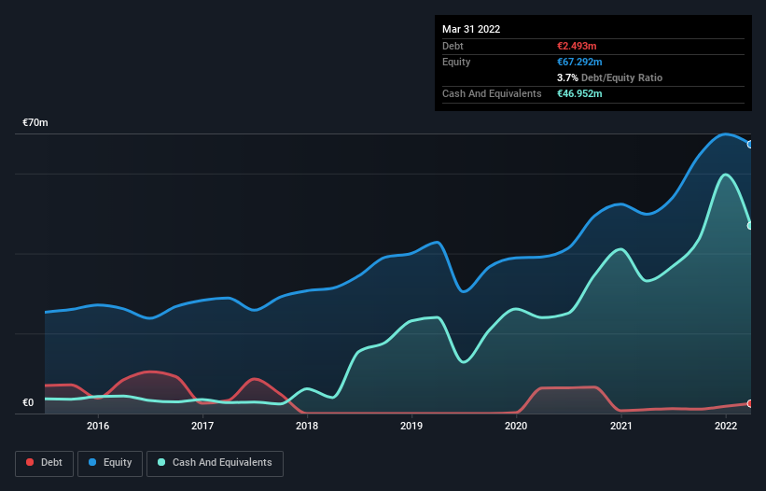Select the 2019 x-axis label
This screenshot has height=491, width=766.
(411, 426)
